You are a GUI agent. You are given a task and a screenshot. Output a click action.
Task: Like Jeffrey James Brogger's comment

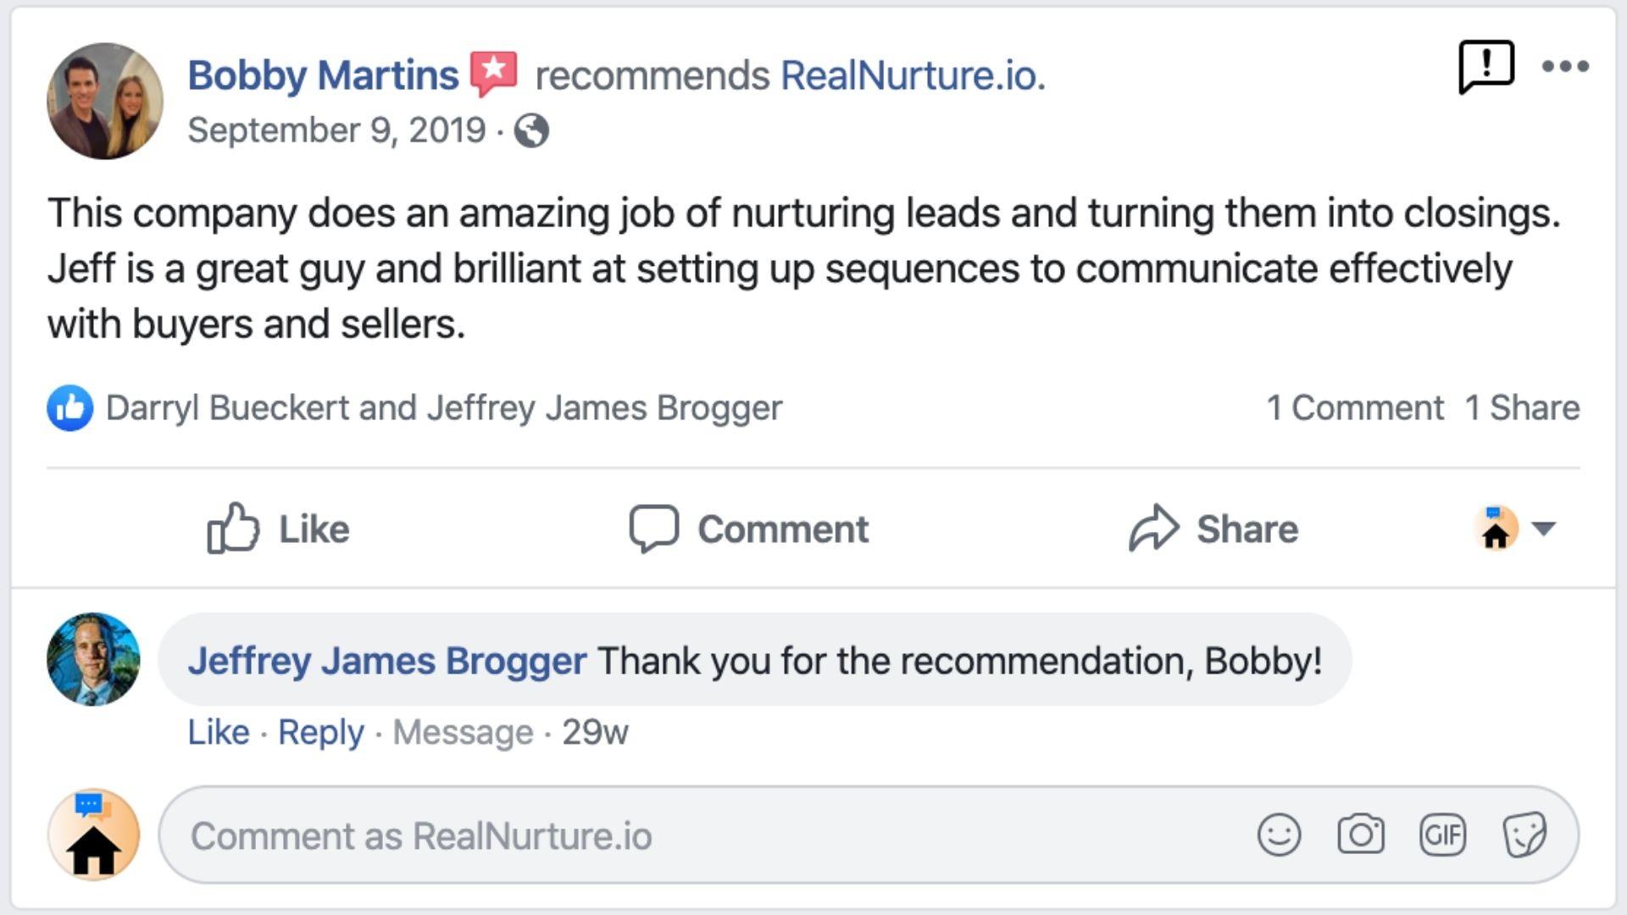click(x=219, y=732)
